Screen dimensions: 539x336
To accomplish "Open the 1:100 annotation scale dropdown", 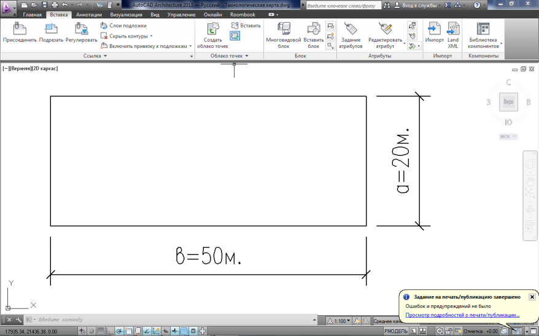I will click(x=339, y=321).
